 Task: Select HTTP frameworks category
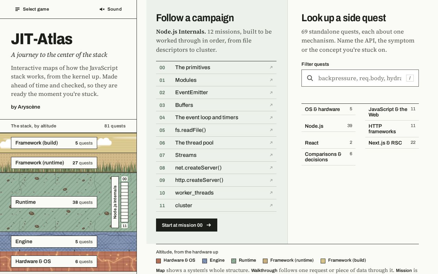coord(392,129)
